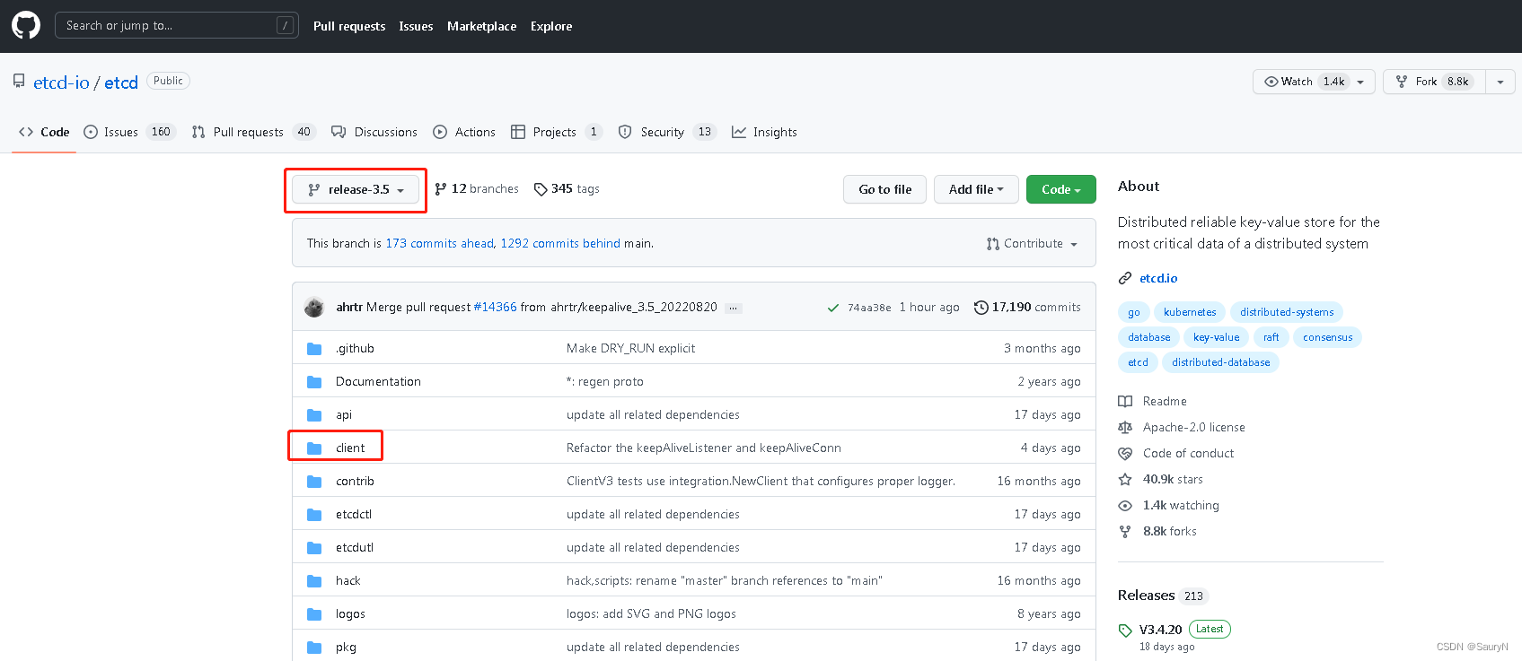
Task: Click the link icon beside etcd.io
Action: (x=1125, y=279)
